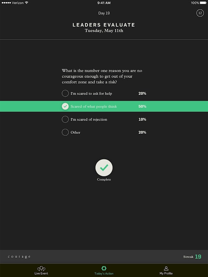Select "I'm scared of rejection" radio button
The image size is (208, 277).
(x=65, y=119)
